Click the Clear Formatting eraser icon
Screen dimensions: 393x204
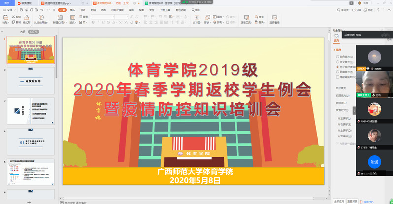131,22
